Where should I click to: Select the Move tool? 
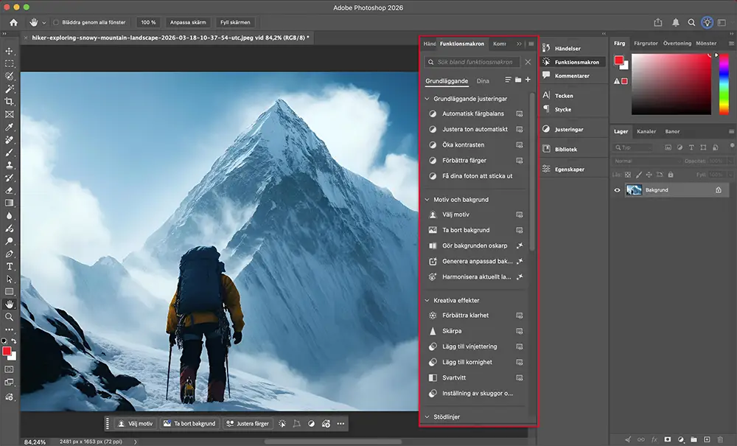point(10,51)
